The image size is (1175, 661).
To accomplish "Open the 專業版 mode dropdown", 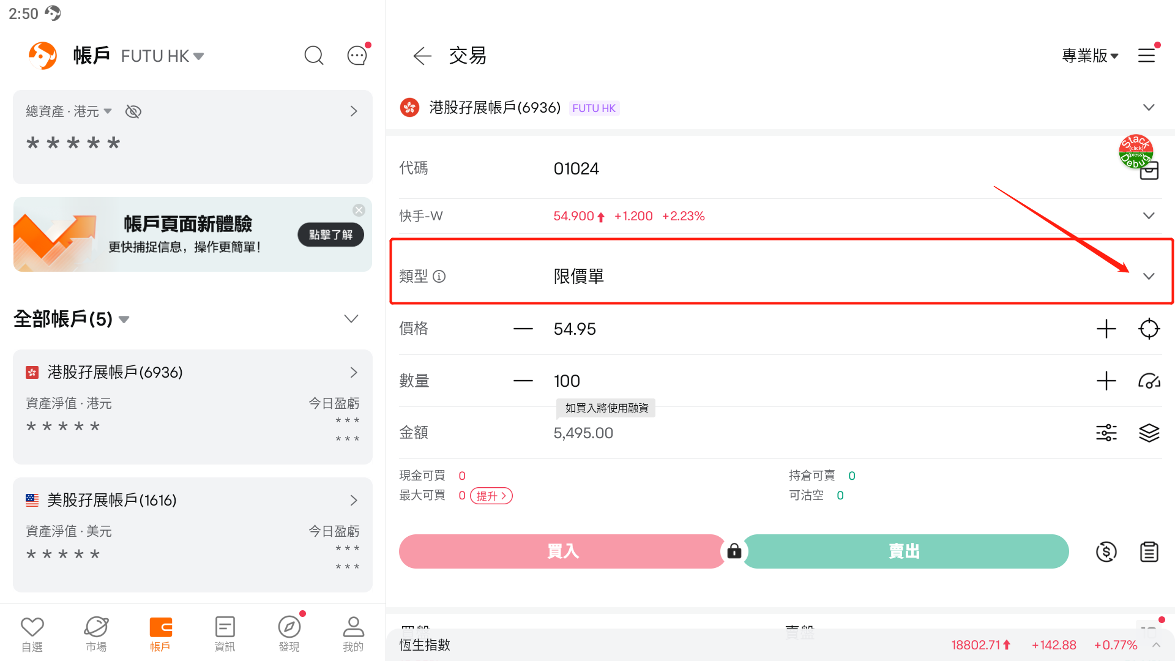I will point(1091,56).
